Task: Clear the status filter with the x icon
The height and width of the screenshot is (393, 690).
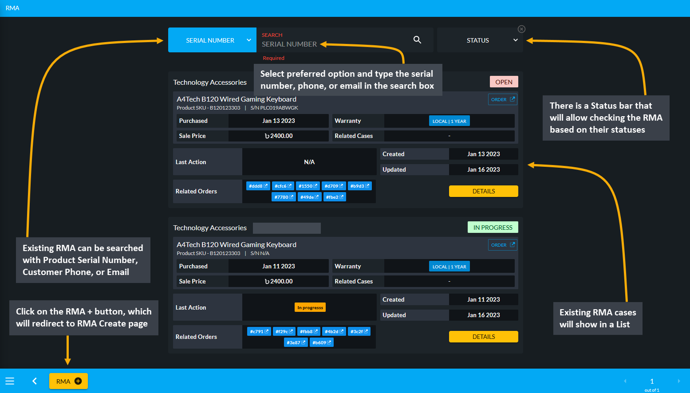Action: [522, 29]
